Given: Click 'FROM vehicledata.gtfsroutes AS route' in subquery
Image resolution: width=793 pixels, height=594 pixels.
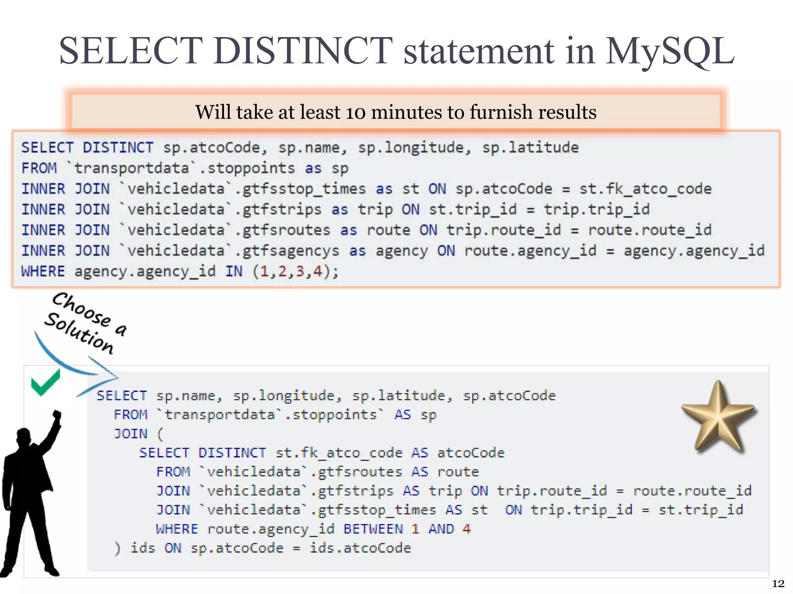Looking at the screenshot, I should click(x=318, y=472).
